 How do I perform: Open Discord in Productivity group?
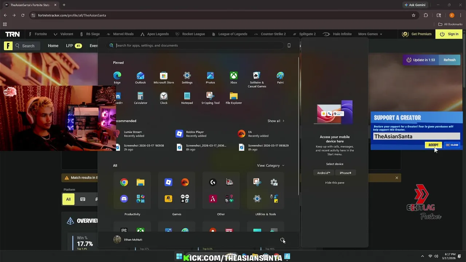point(124,199)
